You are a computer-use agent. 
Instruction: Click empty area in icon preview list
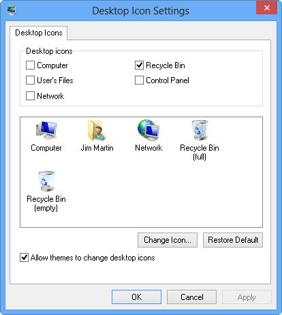(159, 193)
